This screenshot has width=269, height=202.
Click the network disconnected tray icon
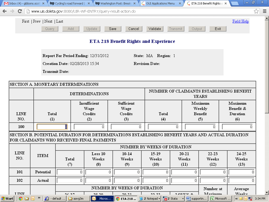click(250, 199)
